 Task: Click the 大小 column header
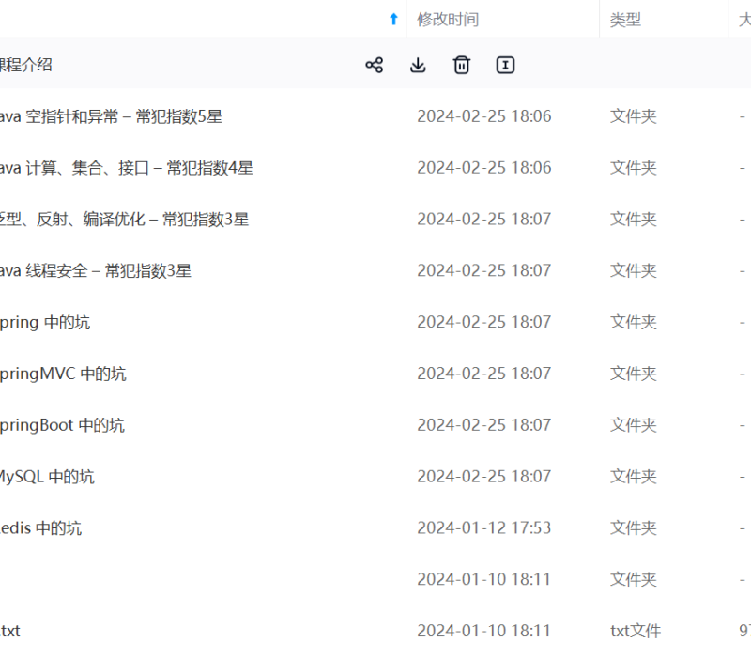click(742, 20)
